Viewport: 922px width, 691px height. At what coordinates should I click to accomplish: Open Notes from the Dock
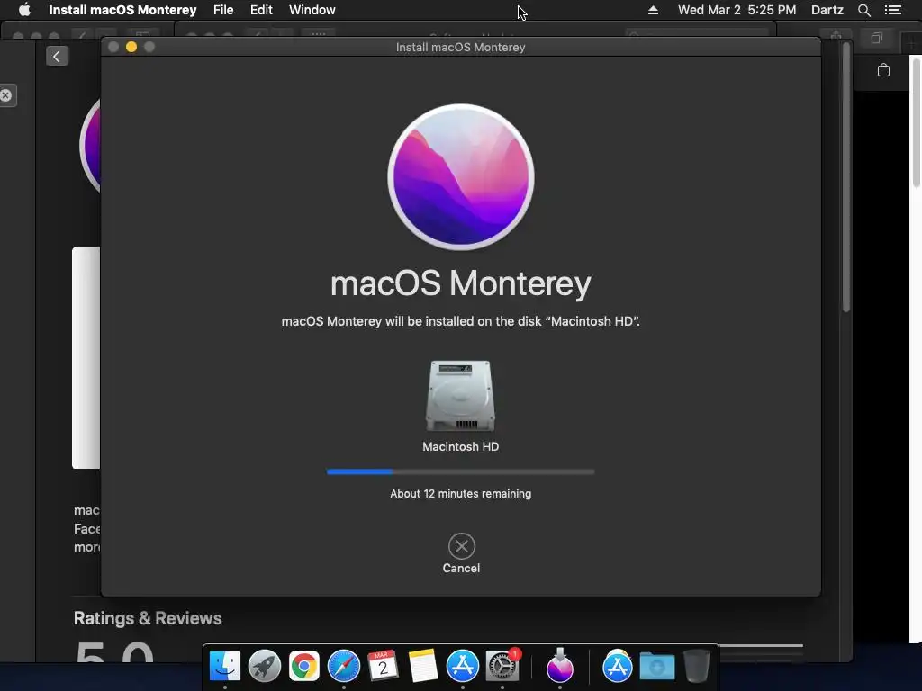point(423,667)
